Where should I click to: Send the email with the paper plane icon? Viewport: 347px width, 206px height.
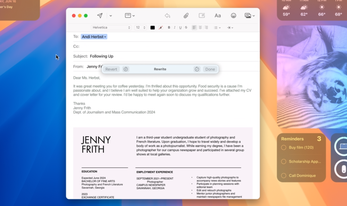click(100, 15)
